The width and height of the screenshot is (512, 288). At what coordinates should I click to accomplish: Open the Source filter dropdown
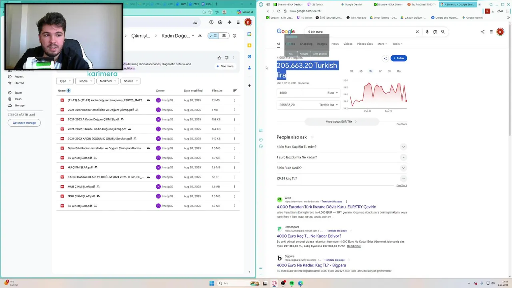click(x=130, y=81)
